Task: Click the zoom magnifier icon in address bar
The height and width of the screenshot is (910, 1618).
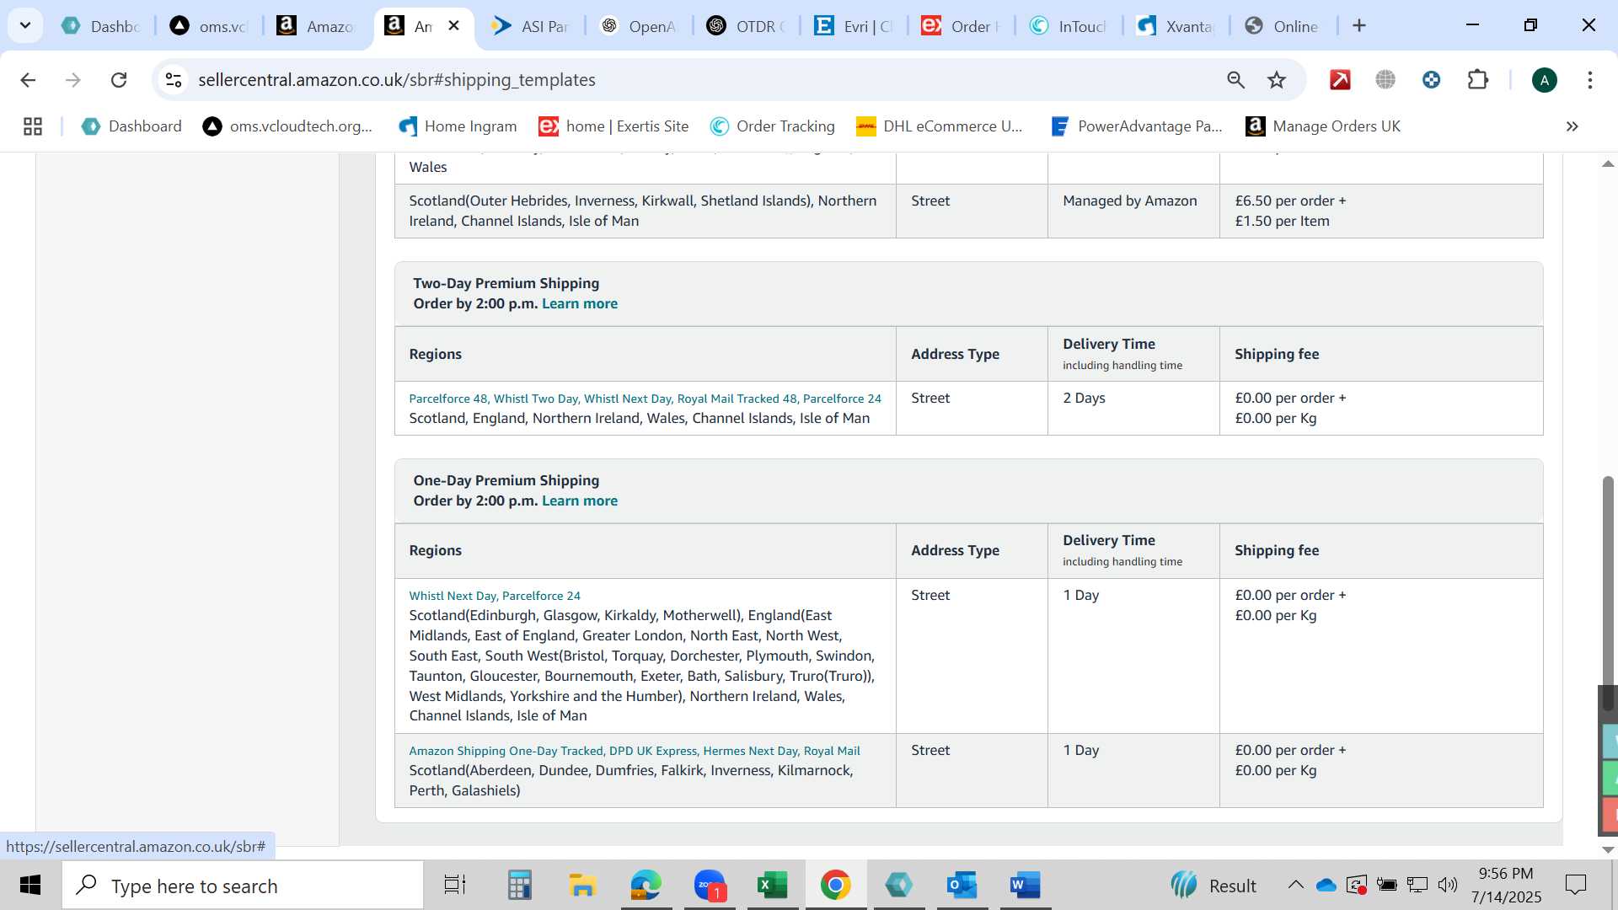Action: [x=1235, y=80]
